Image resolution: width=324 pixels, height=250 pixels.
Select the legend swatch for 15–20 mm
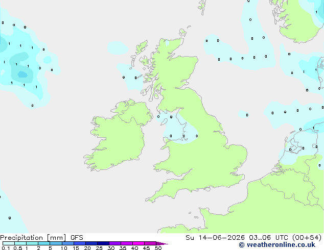pos(79,243)
